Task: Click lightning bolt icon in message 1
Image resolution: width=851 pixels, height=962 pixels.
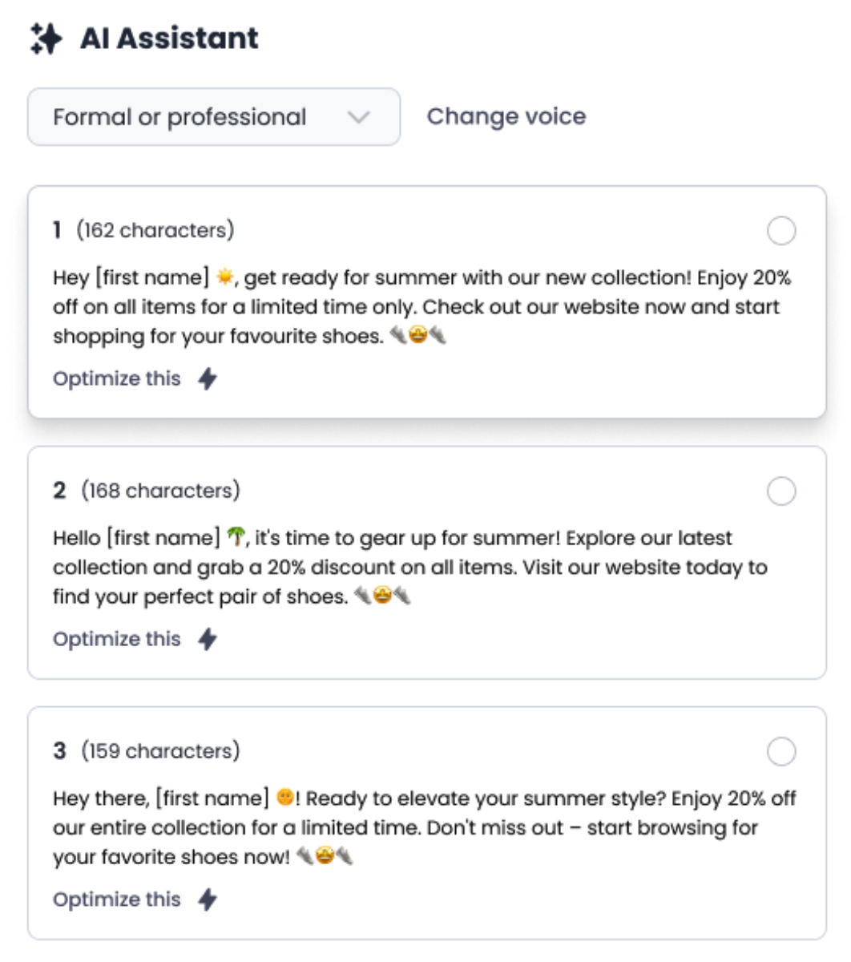Action: [x=208, y=378]
